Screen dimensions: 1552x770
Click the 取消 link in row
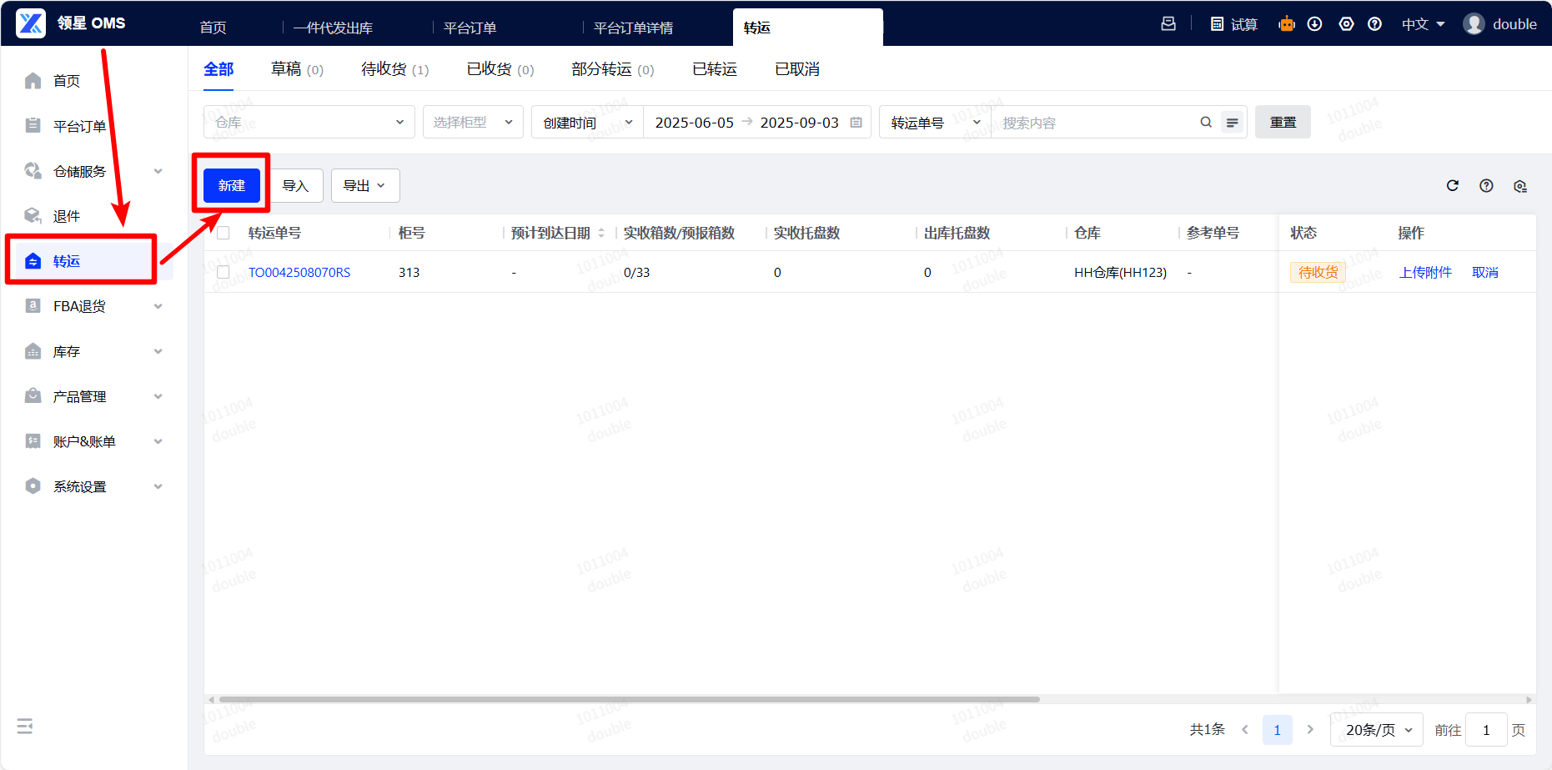[1485, 272]
